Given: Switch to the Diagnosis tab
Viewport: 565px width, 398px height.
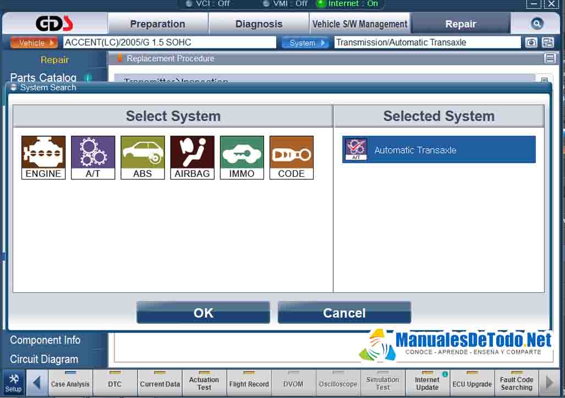Looking at the screenshot, I should [259, 24].
